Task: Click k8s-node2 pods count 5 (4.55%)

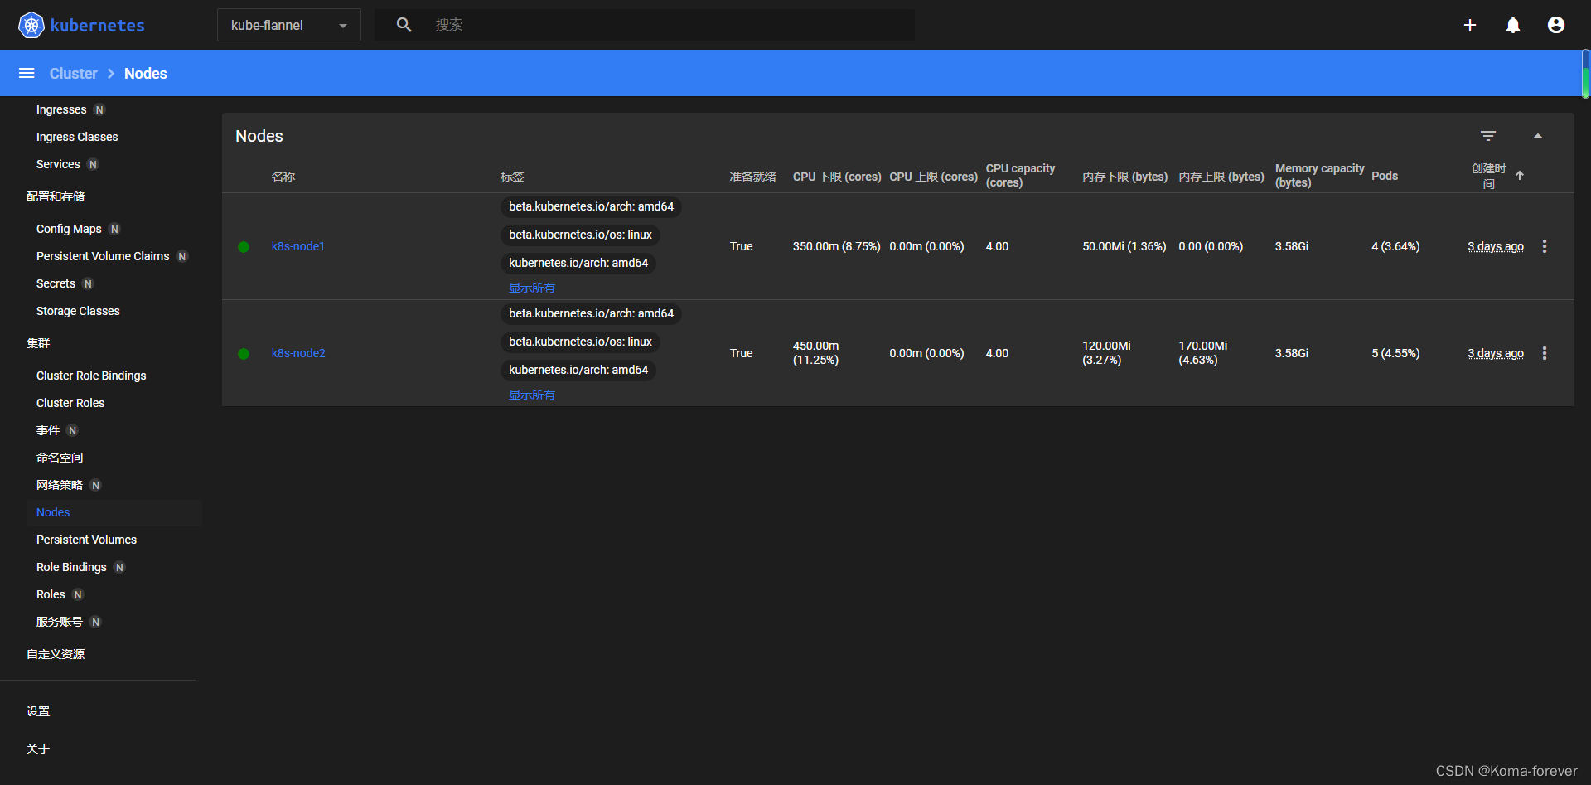Action: tap(1395, 353)
